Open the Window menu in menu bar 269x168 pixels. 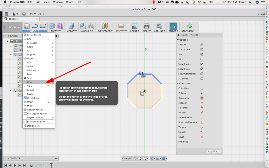58,2
